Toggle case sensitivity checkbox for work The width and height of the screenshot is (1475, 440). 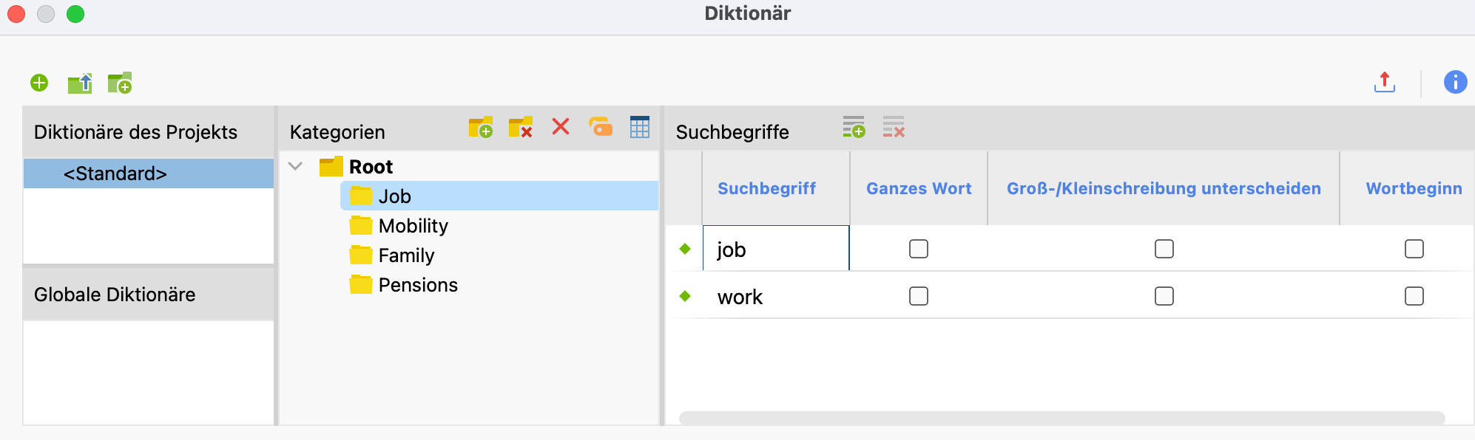click(x=1164, y=296)
